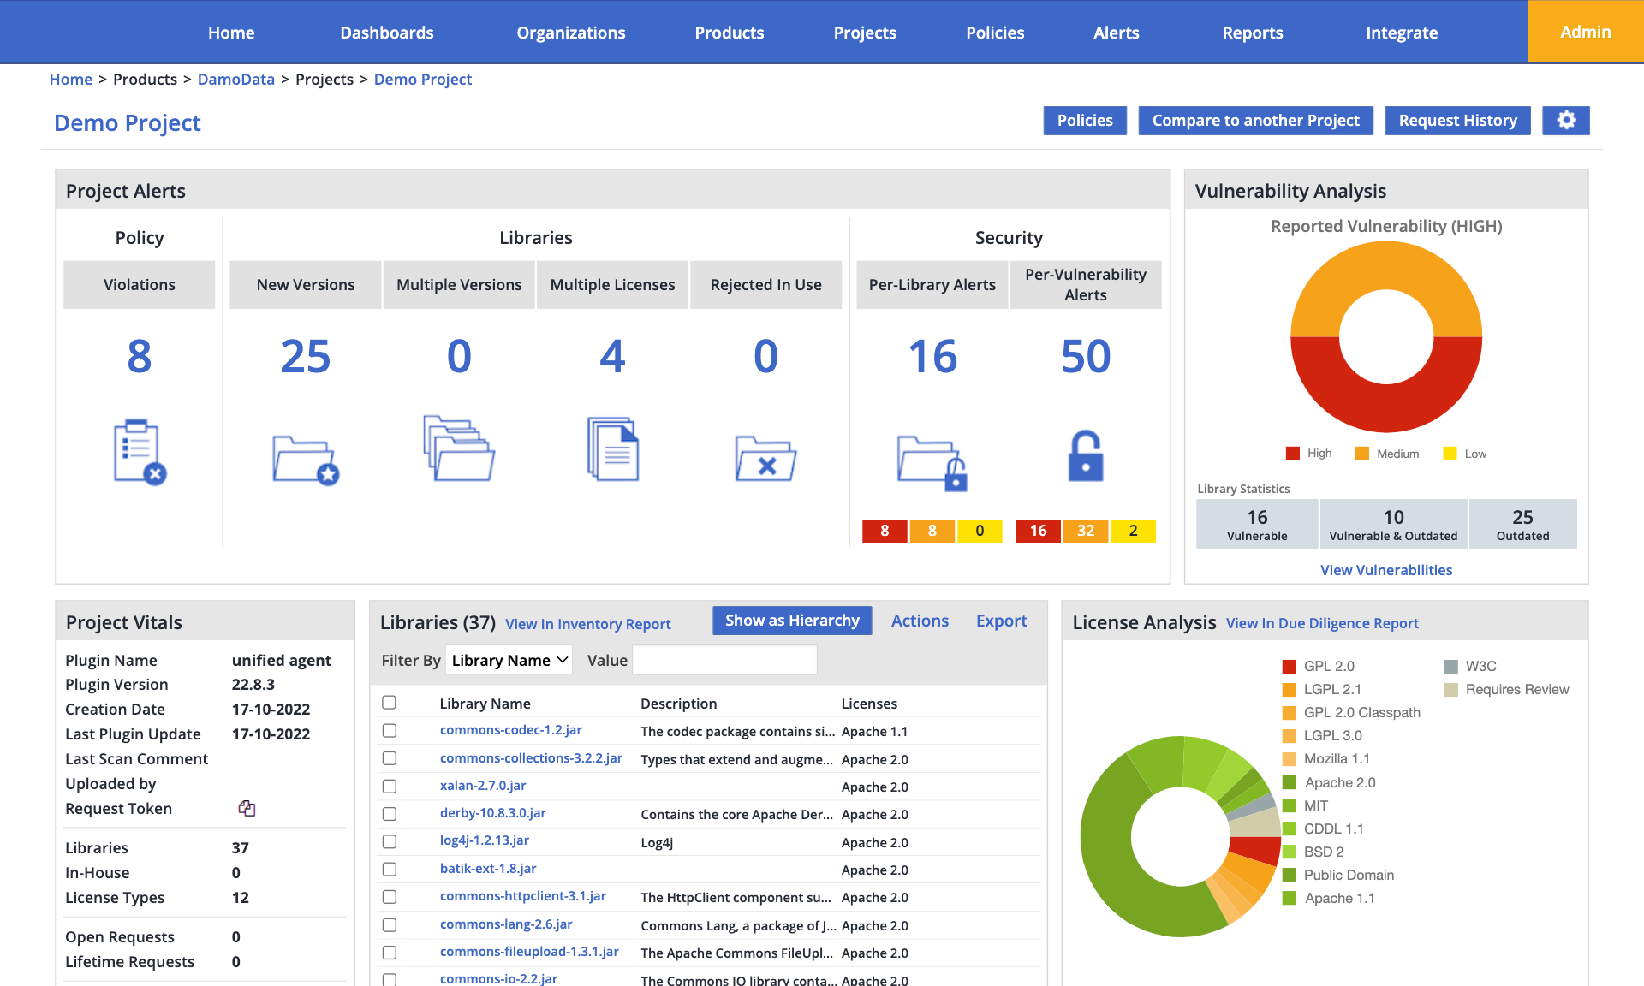Open the Export menu in Libraries
The image size is (1644, 986).
1001,621
